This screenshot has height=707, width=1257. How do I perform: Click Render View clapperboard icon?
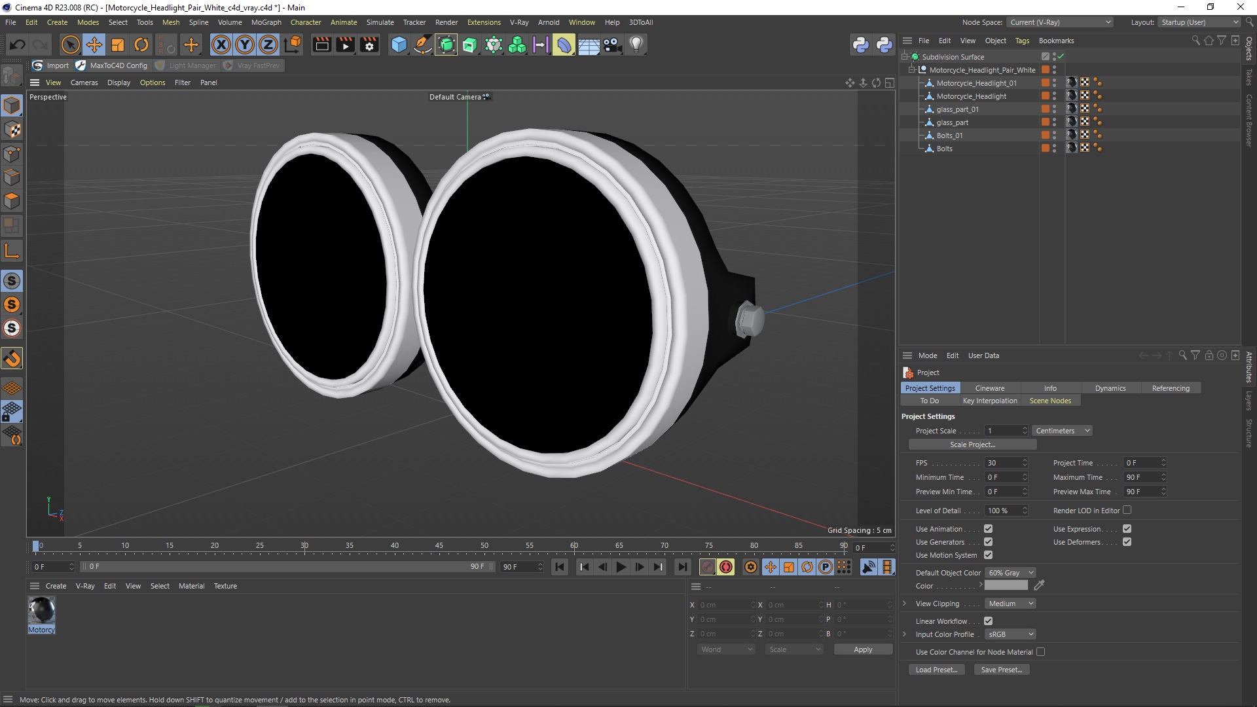point(321,45)
